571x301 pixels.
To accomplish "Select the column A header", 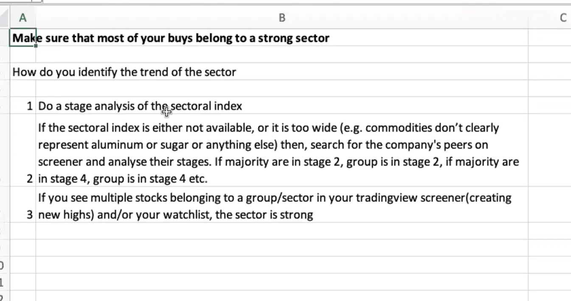I will click(23, 17).
